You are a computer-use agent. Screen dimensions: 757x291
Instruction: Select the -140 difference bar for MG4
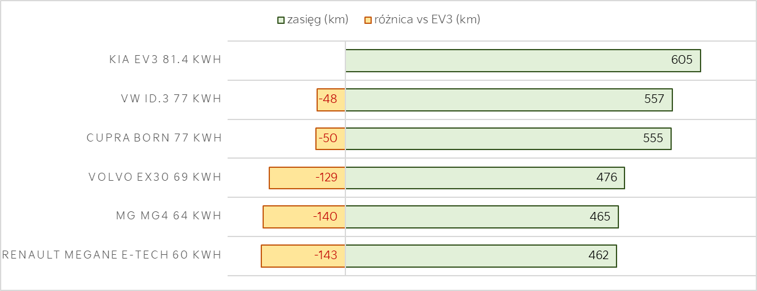pyautogui.click(x=304, y=217)
